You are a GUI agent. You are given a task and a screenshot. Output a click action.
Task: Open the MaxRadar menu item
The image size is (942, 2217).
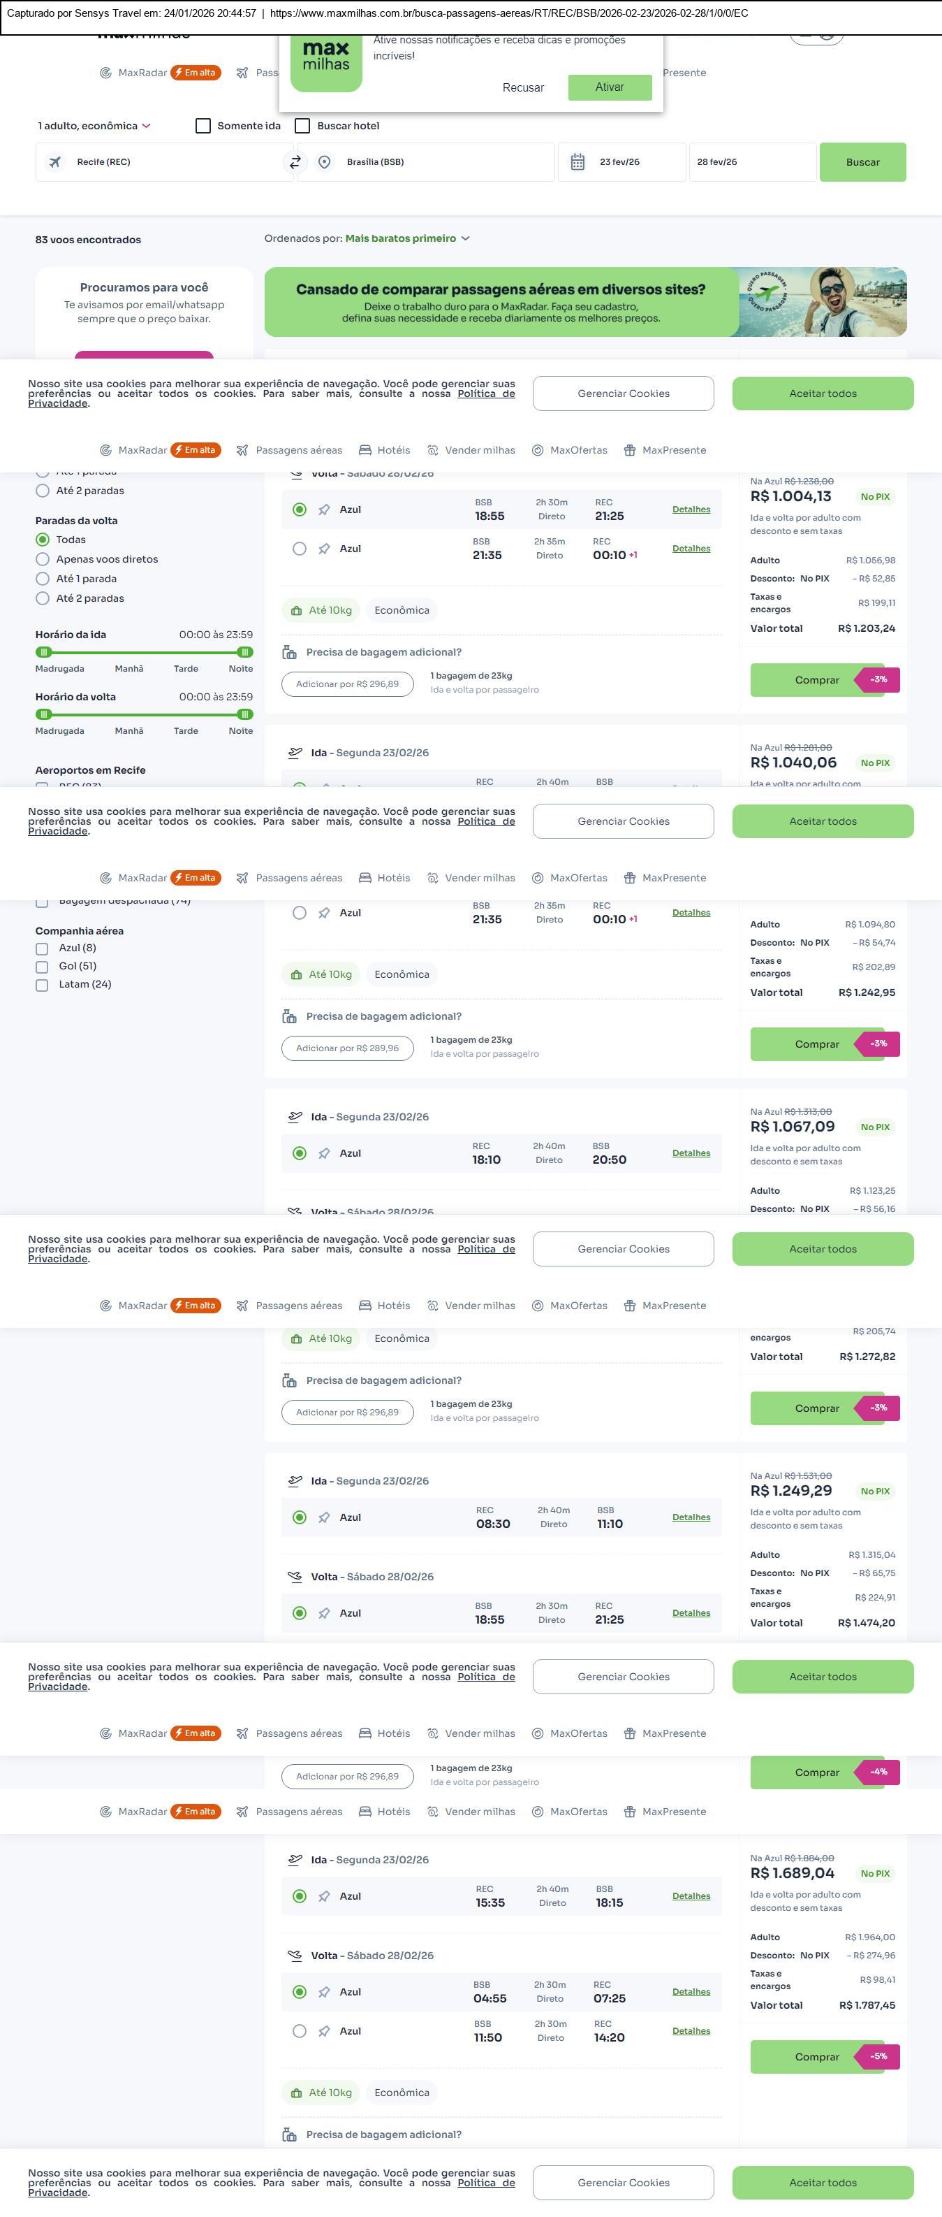(x=142, y=450)
